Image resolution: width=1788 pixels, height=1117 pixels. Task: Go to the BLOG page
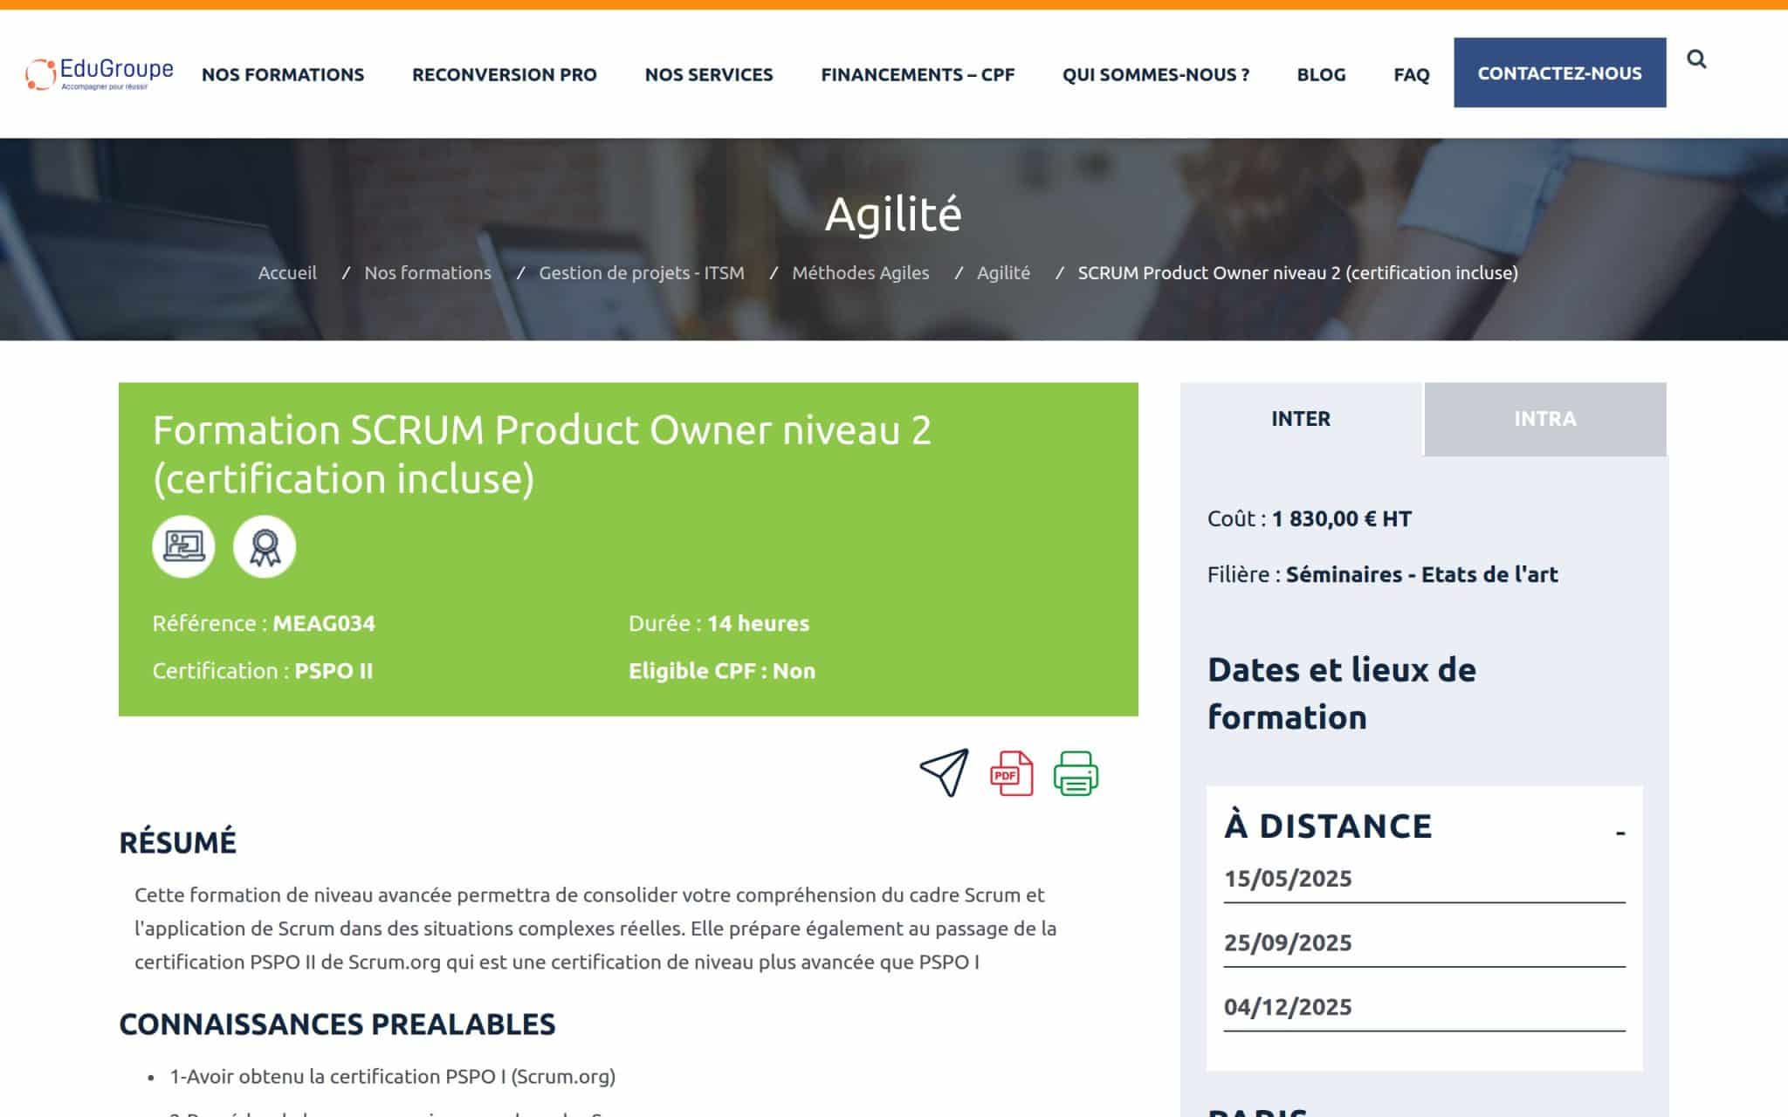(x=1321, y=74)
